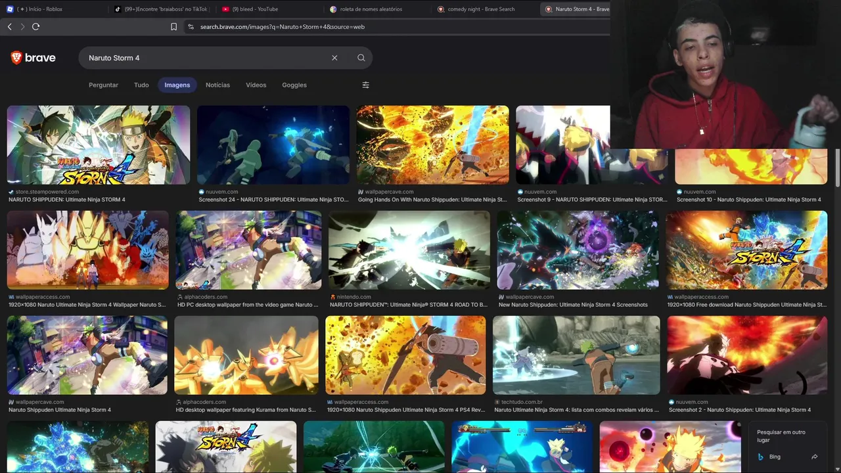Click the YouTube favicon on the bleed tab

[x=225, y=9]
